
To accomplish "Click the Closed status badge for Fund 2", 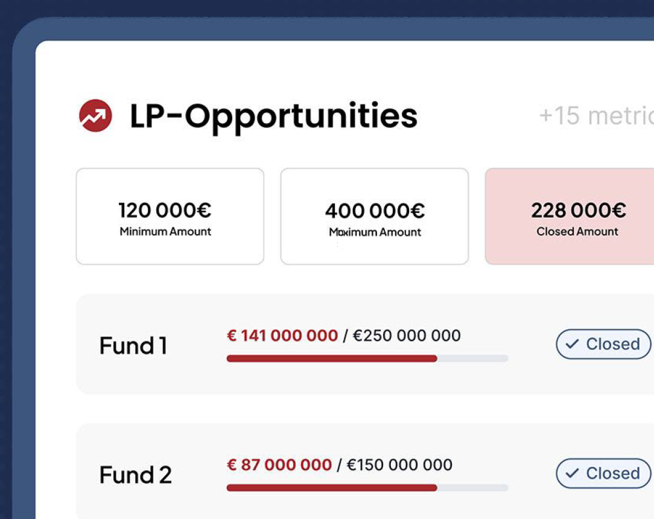I will click(603, 473).
